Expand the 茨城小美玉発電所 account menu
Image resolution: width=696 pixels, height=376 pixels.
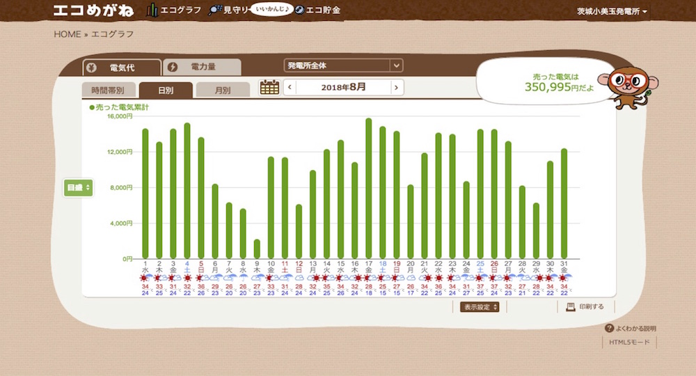(x=612, y=12)
